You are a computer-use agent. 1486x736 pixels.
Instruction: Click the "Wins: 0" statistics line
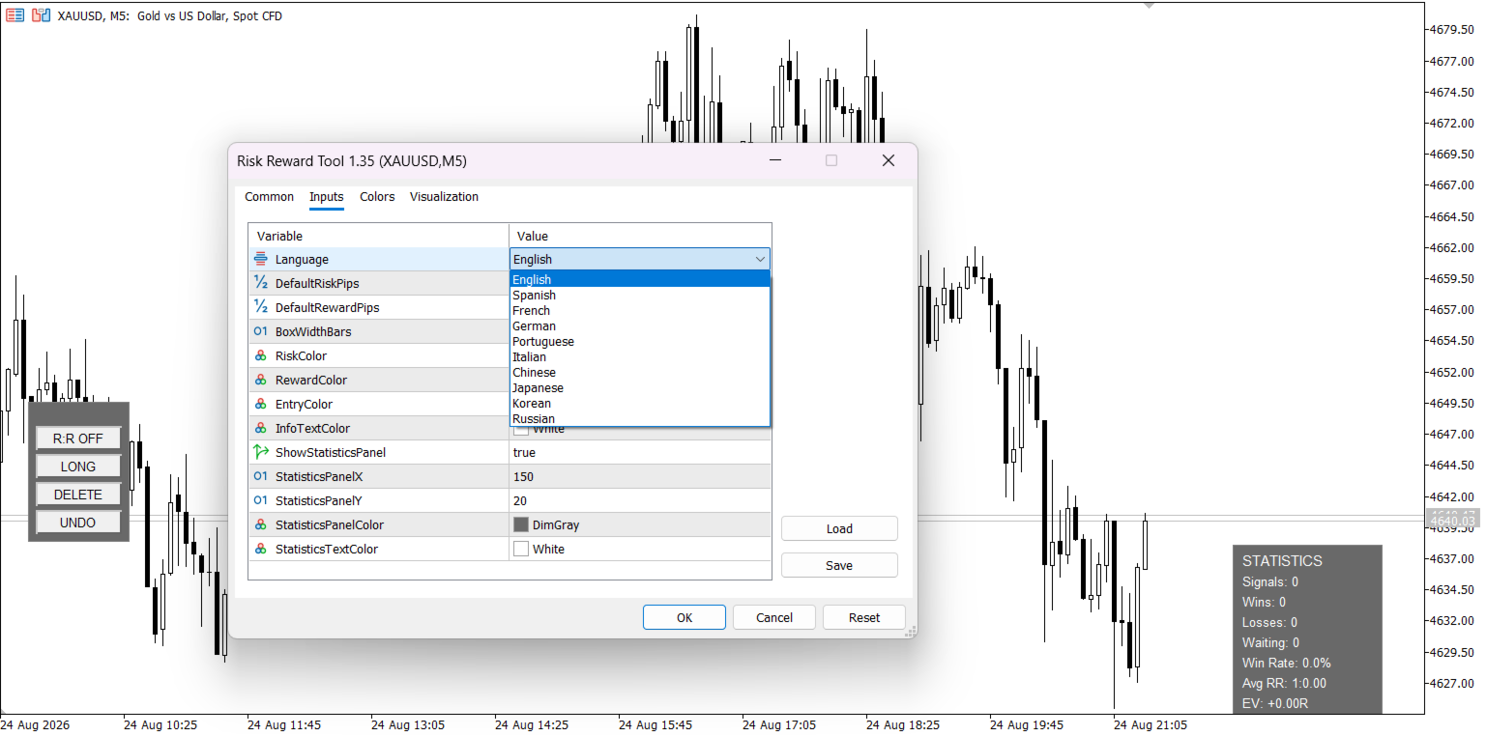[1264, 603]
